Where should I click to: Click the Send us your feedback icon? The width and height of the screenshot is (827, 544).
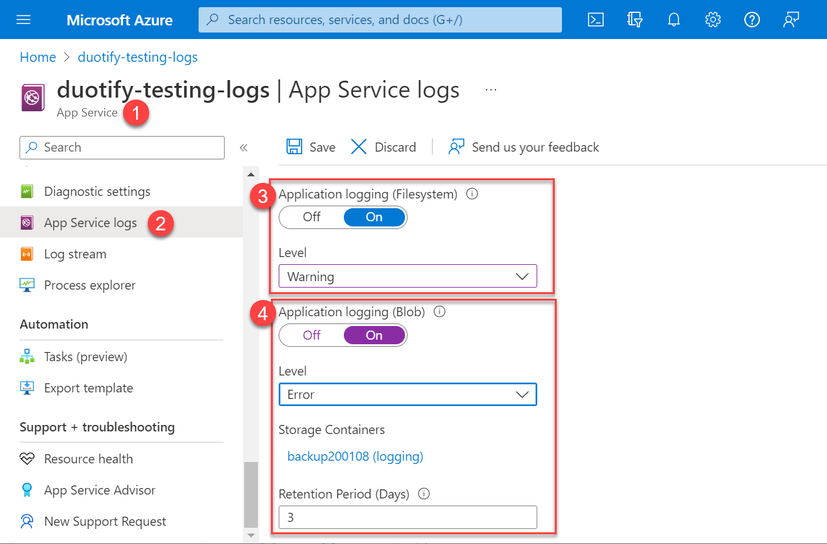(x=456, y=146)
